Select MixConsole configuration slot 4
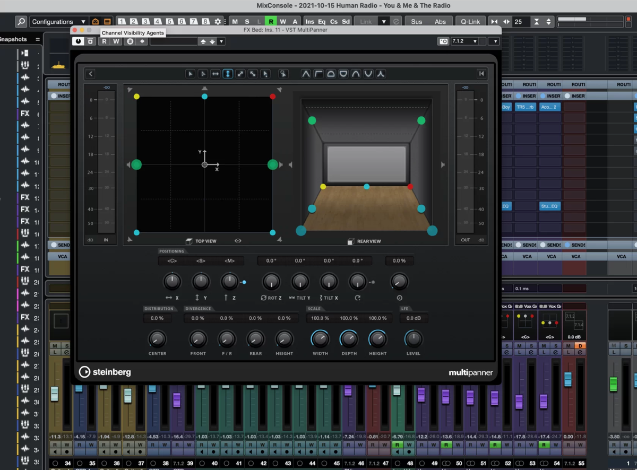The width and height of the screenshot is (637, 470). pyautogui.click(x=158, y=22)
